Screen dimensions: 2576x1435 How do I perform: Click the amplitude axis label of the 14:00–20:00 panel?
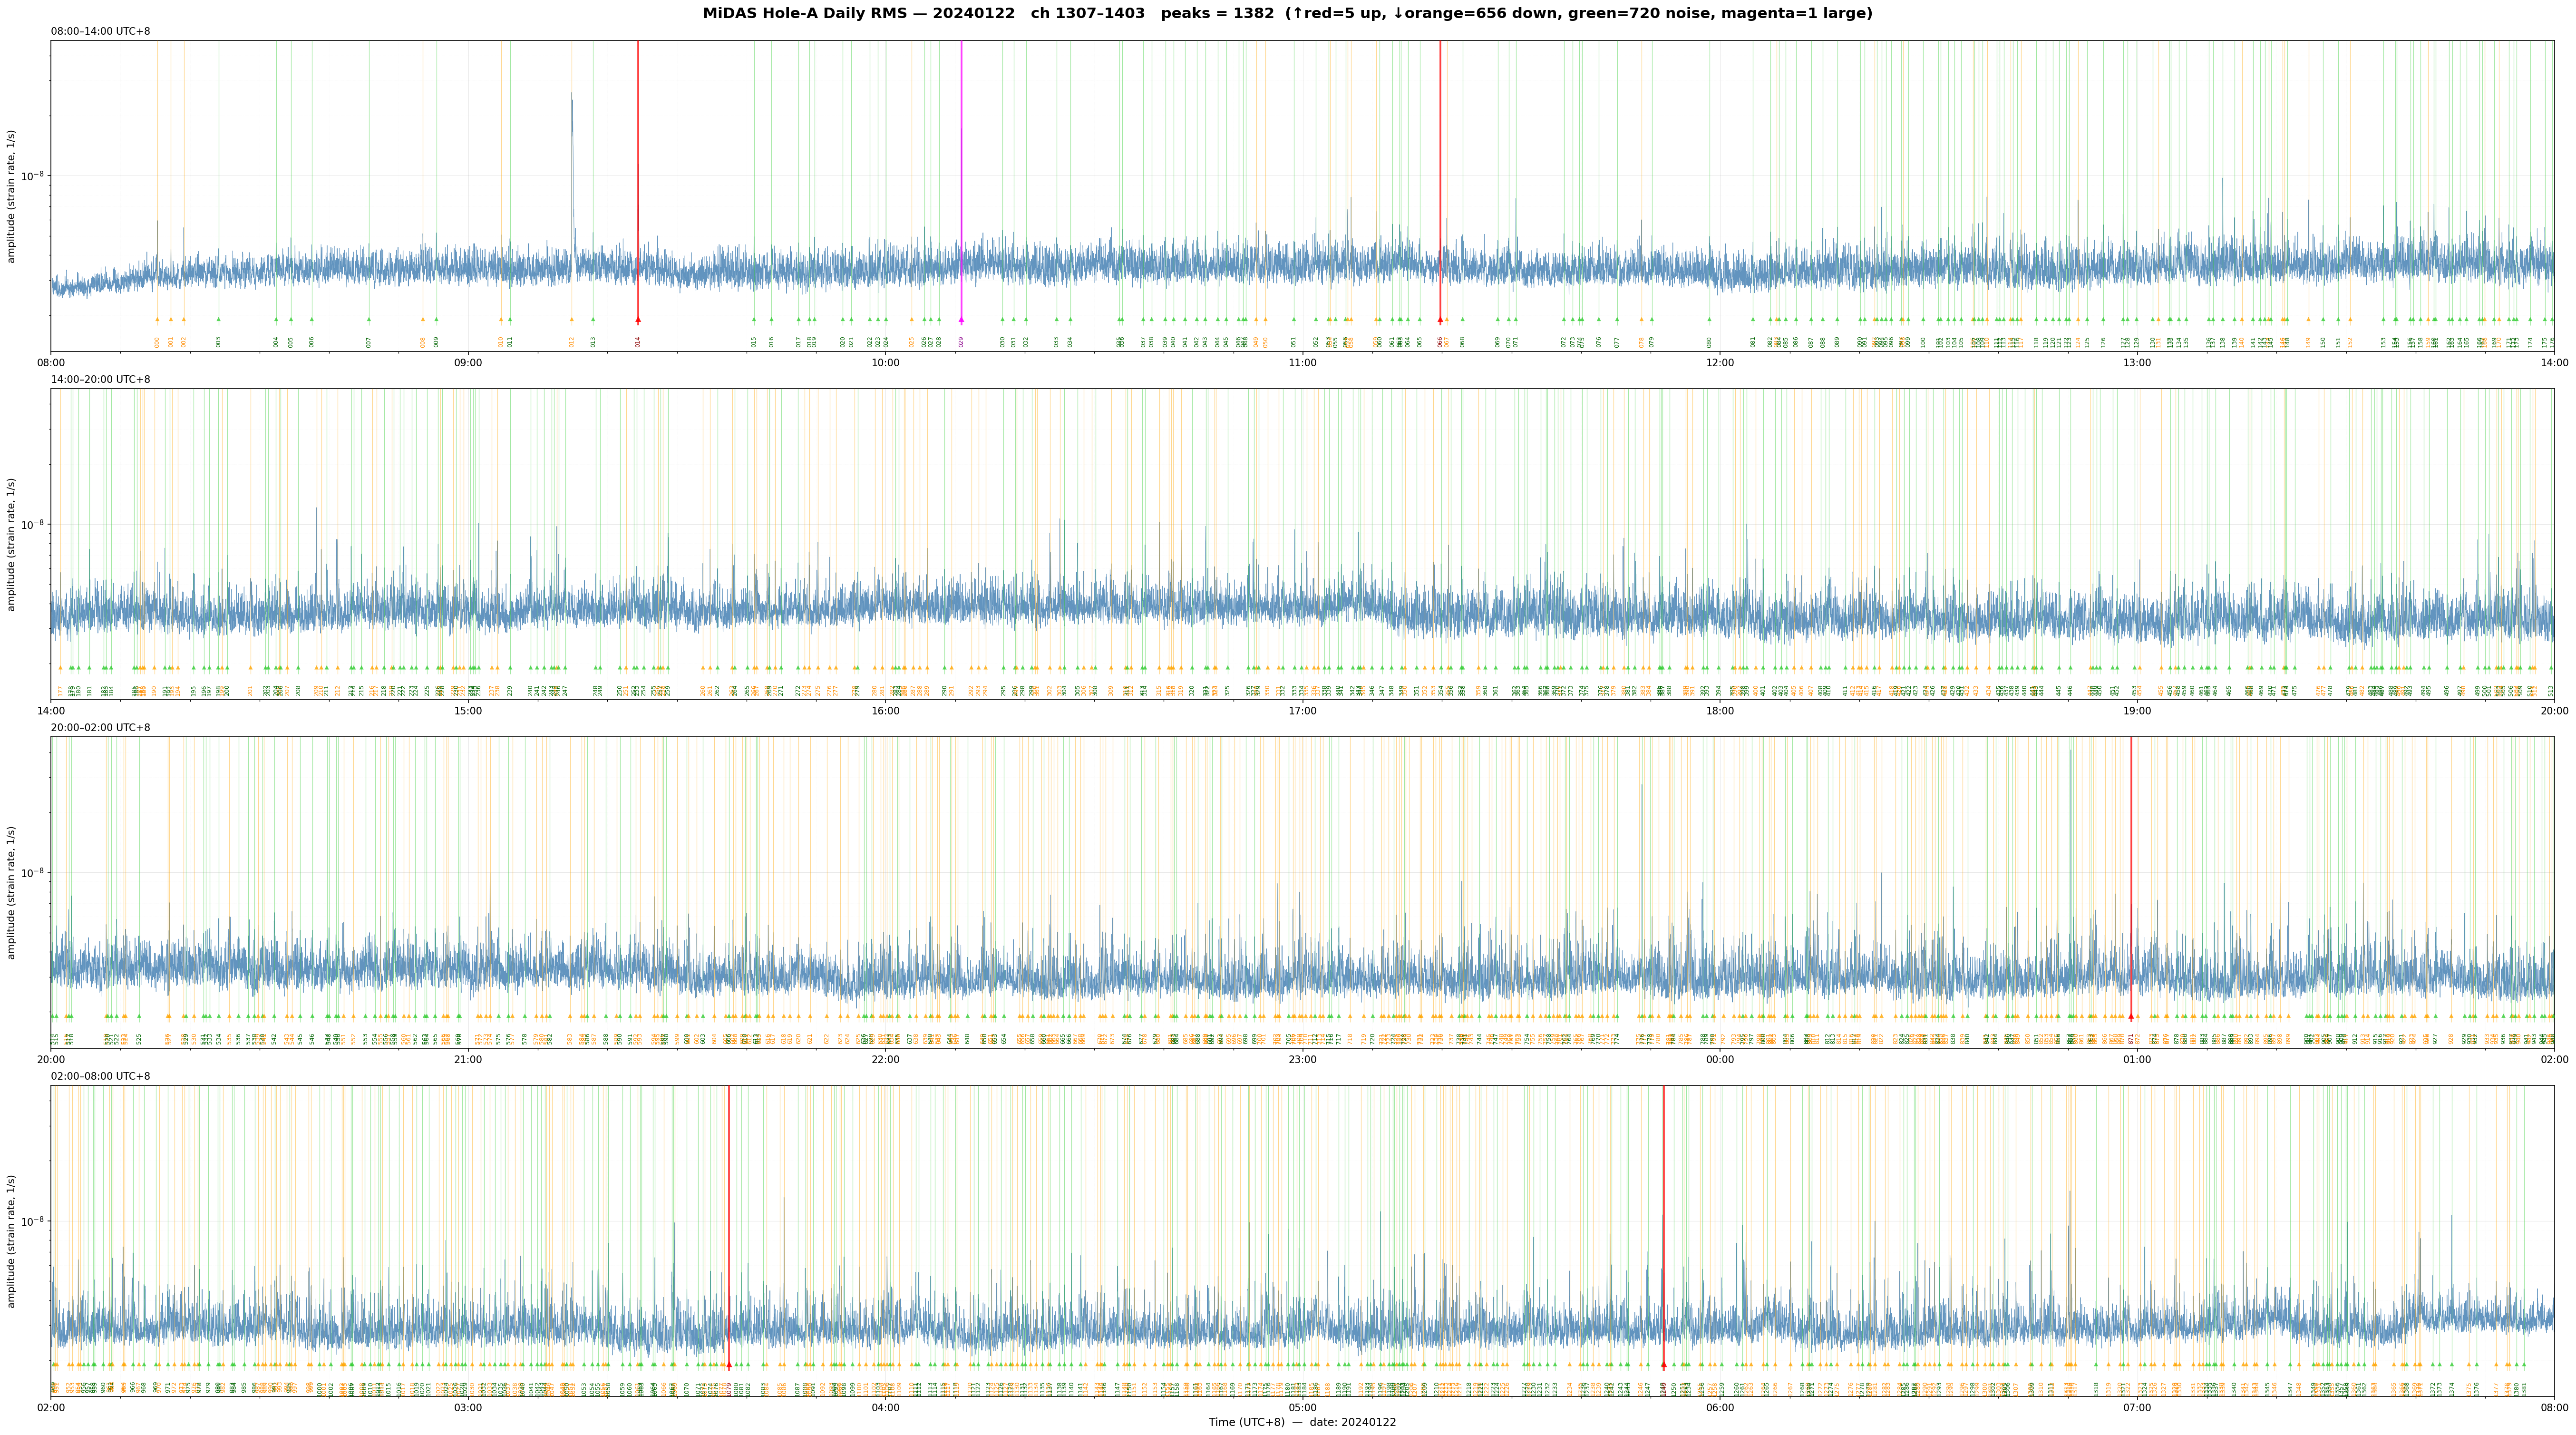coord(12,544)
